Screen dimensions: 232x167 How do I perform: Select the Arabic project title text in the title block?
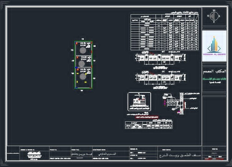82,154
